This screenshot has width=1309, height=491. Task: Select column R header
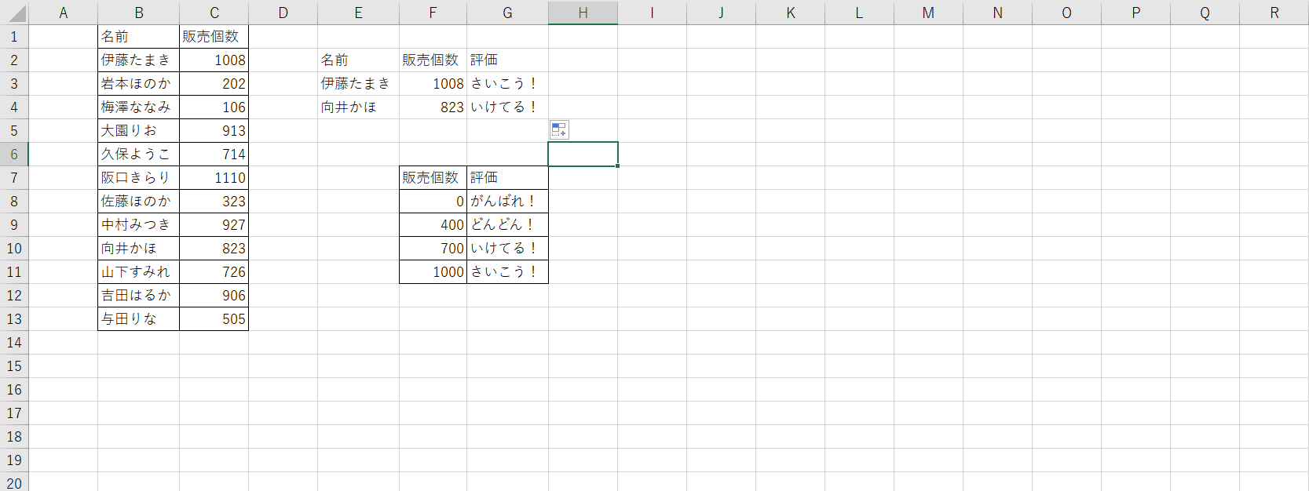pyautogui.click(x=1274, y=13)
